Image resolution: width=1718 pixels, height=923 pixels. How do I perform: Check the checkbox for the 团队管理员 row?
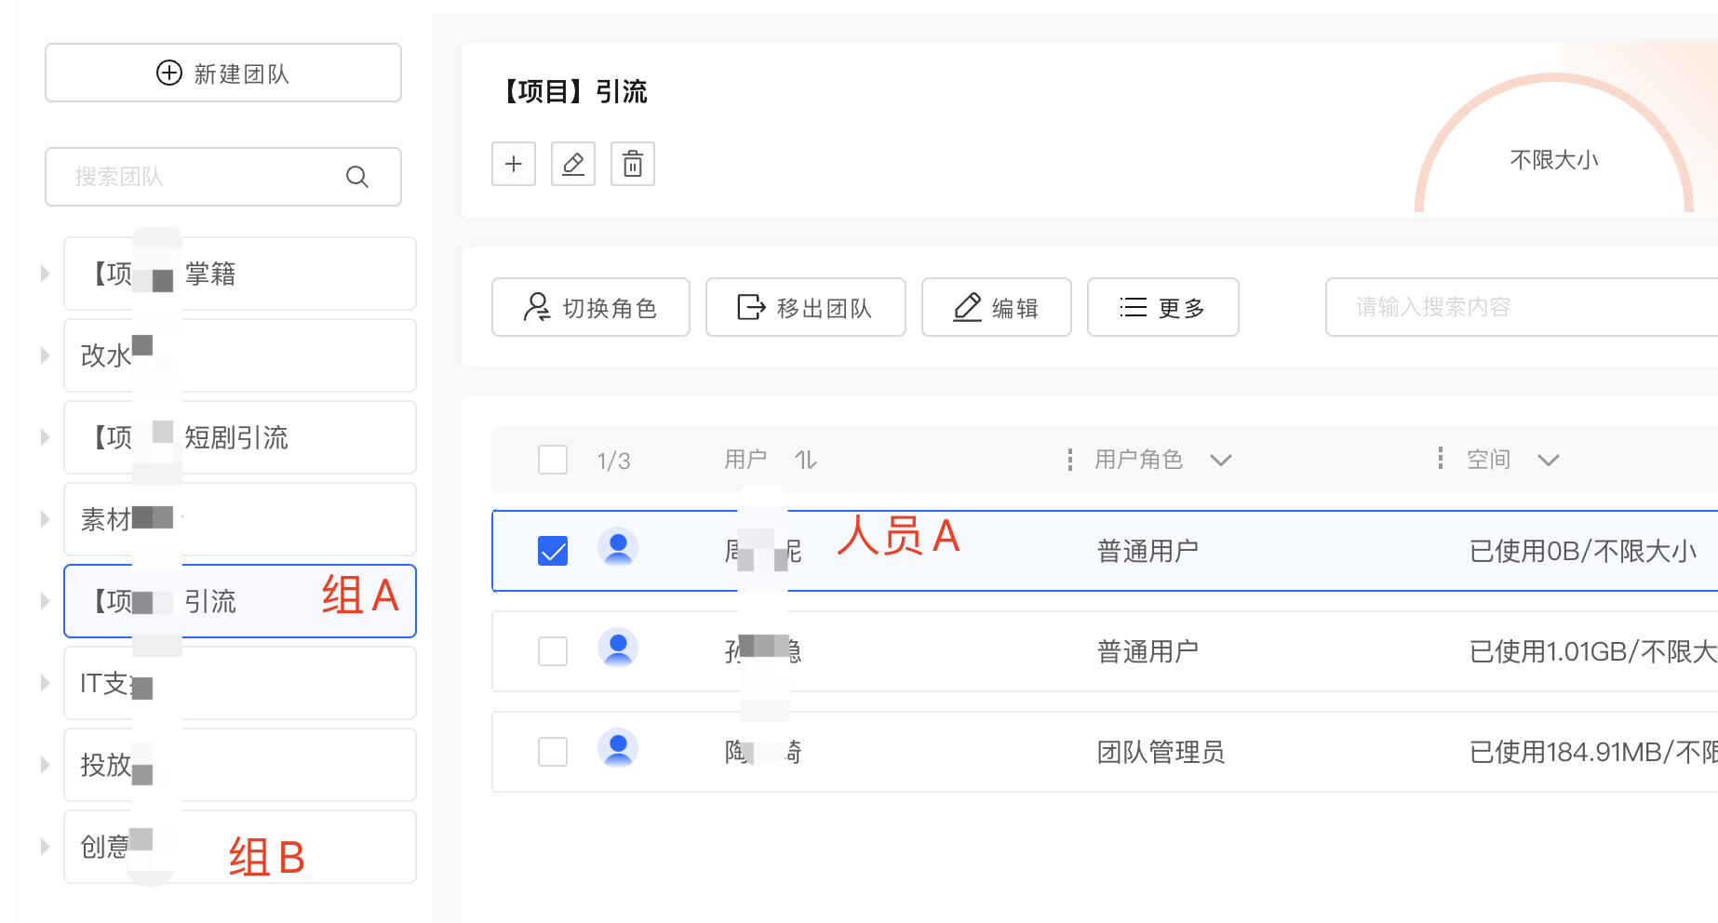[x=553, y=752]
